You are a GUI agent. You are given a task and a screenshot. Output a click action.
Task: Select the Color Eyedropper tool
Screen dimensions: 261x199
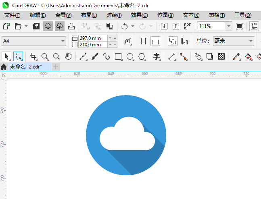pyautogui.click(x=236, y=56)
